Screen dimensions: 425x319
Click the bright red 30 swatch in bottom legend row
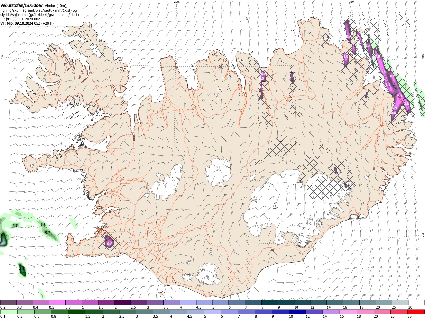pos(416,312)
